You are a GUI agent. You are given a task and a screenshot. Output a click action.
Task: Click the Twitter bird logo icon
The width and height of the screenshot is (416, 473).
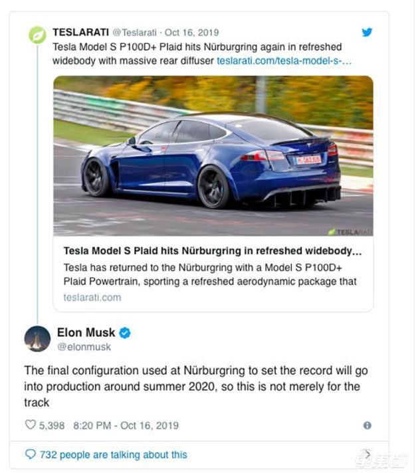367,32
